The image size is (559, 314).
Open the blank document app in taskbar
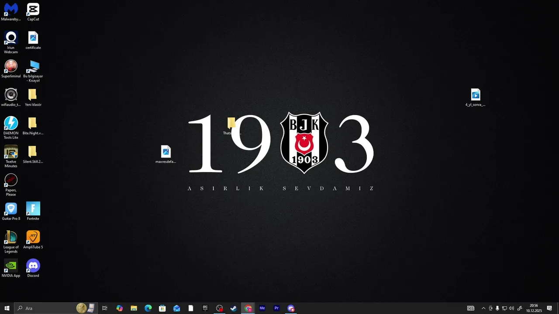(x=191, y=308)
